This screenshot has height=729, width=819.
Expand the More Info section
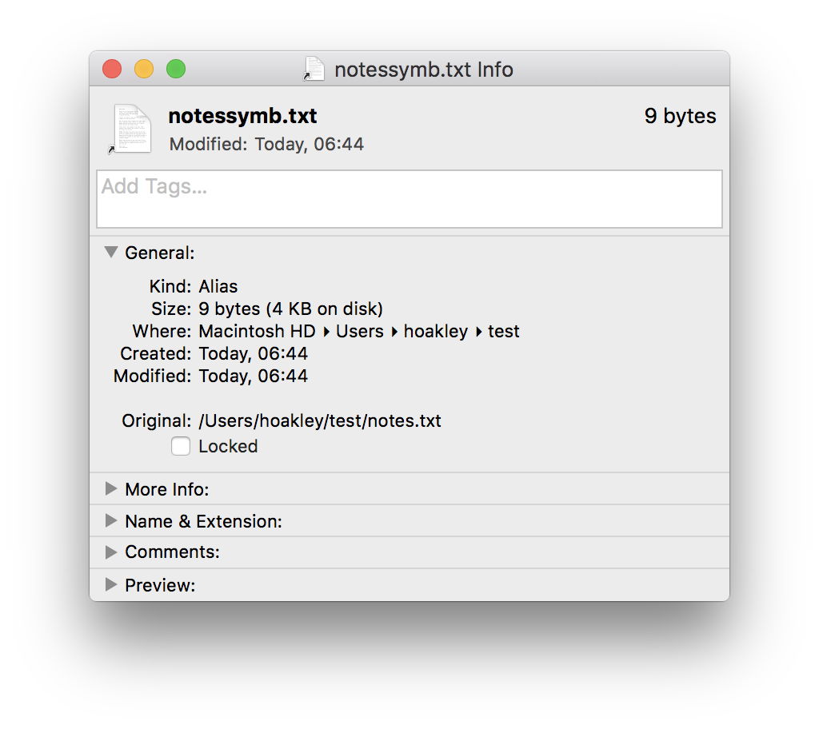[112, 489]
